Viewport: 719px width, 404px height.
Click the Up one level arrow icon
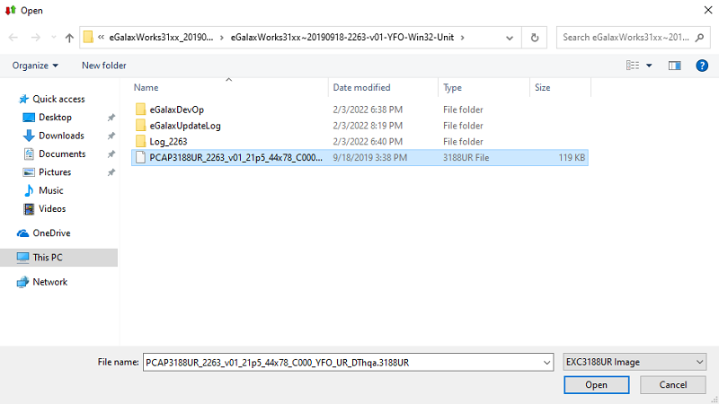69,38
